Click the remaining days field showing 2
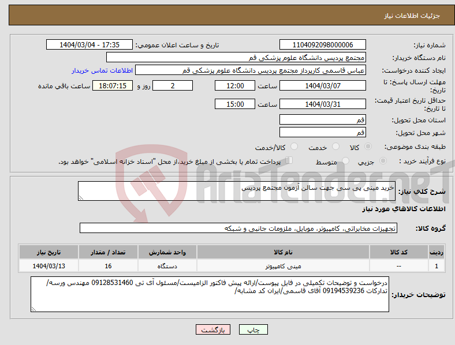 click(173, 85)
